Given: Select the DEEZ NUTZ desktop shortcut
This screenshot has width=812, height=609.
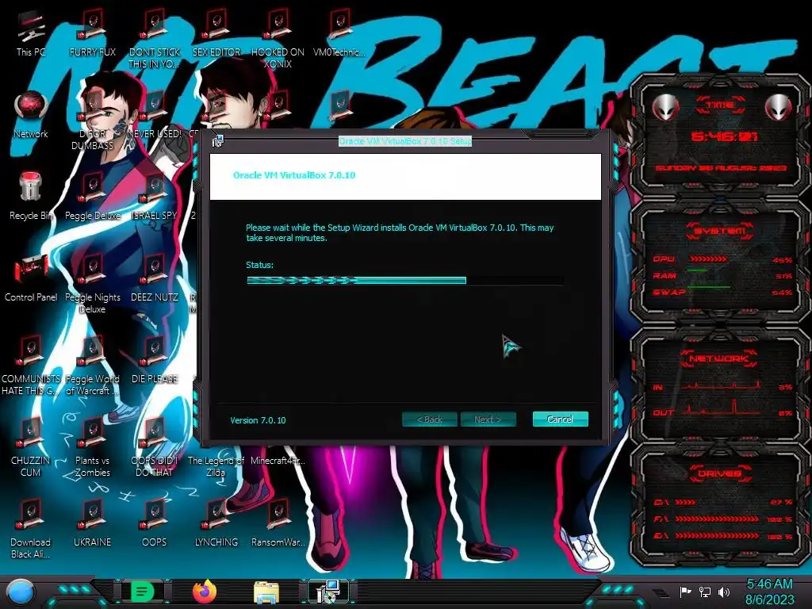Looking at the screenshot, I should click(155, 278).
